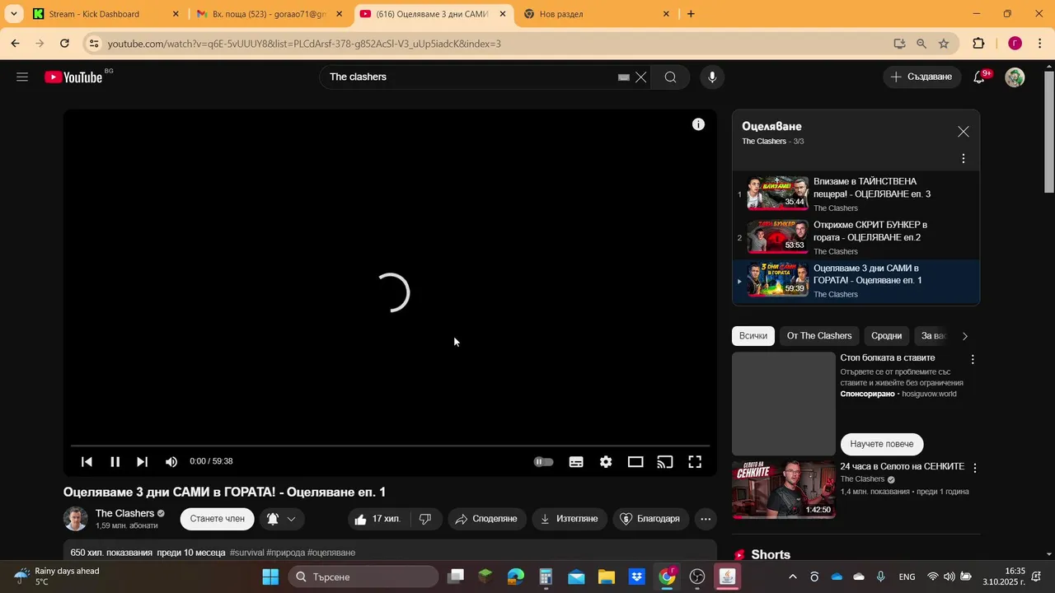The height and width of the screenshot is (593, 1055).
Task: Select the Сродни filter chip
Action: tap(887, 336)
